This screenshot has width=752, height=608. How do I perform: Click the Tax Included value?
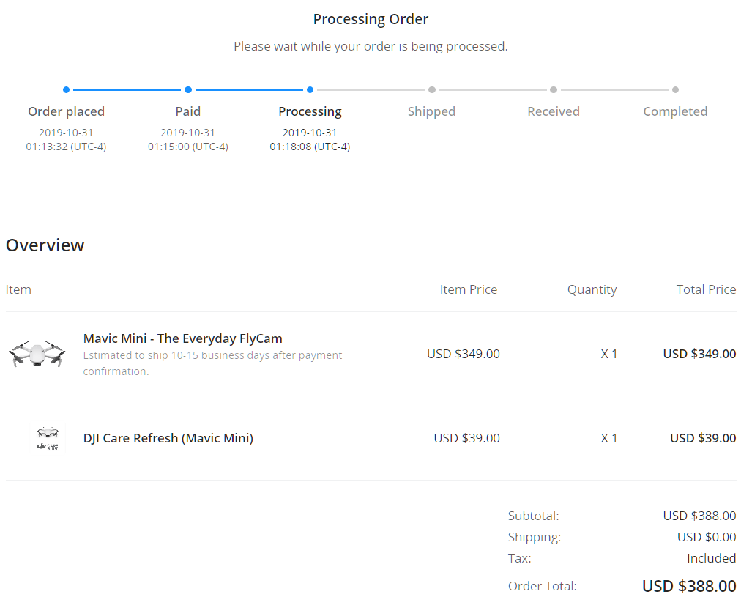pos(711,558)
